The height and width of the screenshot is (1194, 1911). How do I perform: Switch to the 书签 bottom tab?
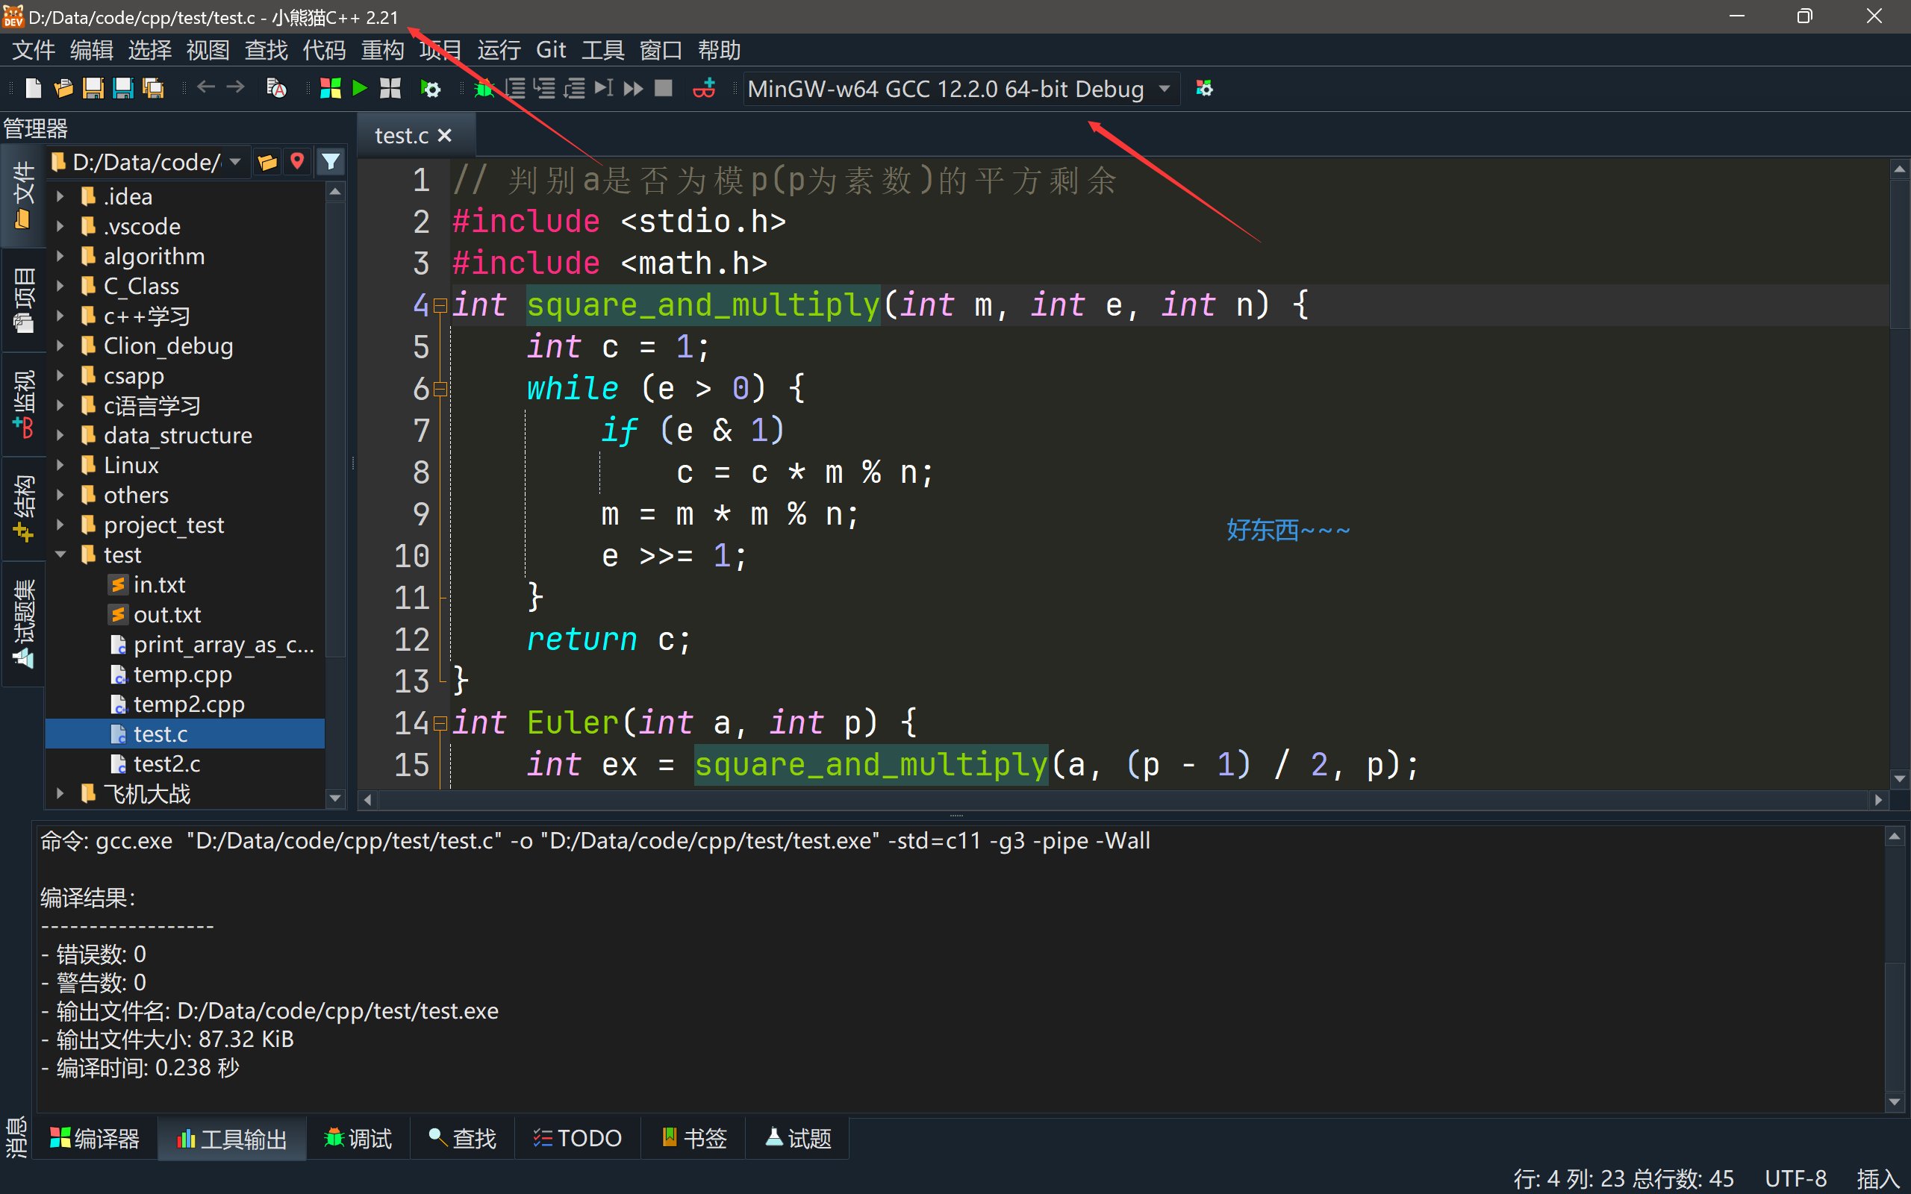tap(693, 1138)
